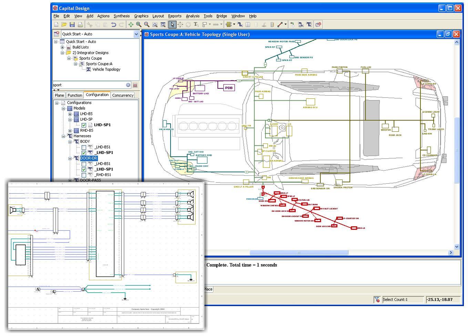Select the Zoom In magnifier tool
This screenshot has height=336, width=468.
pos(139,24)
